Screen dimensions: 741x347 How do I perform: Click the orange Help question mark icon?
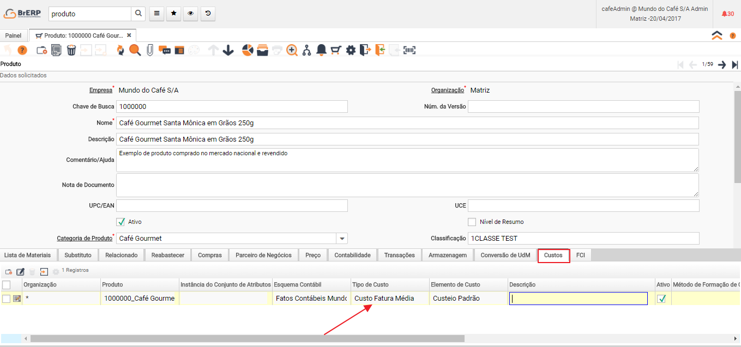tap(22, 50)
